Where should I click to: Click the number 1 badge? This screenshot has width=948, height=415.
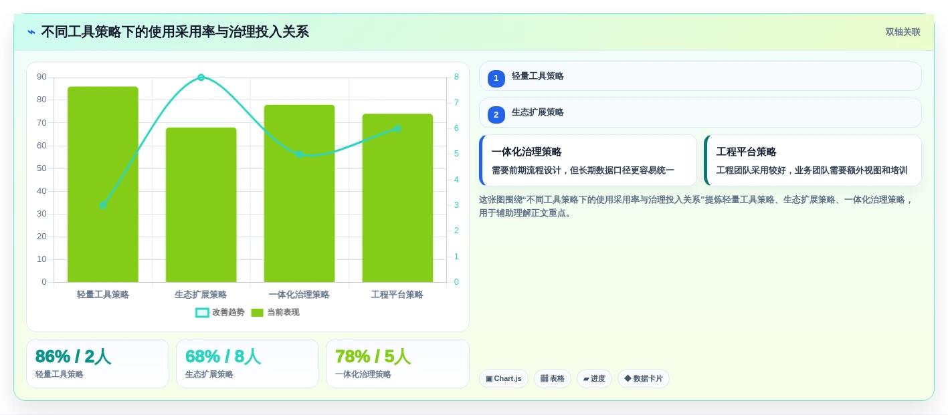point(496,79)
